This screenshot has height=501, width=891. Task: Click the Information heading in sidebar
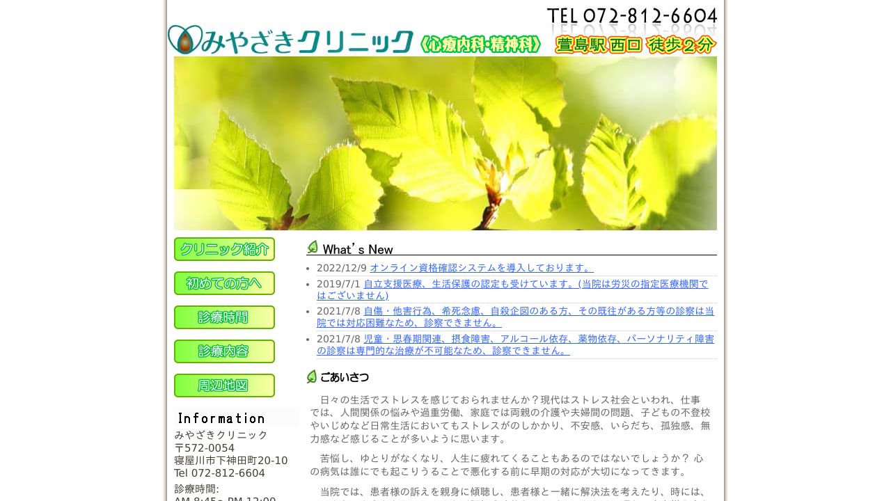pyautogui.click(x=221, y=418)
